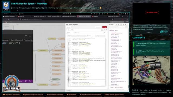Click the Löschen button

[68, 27]
